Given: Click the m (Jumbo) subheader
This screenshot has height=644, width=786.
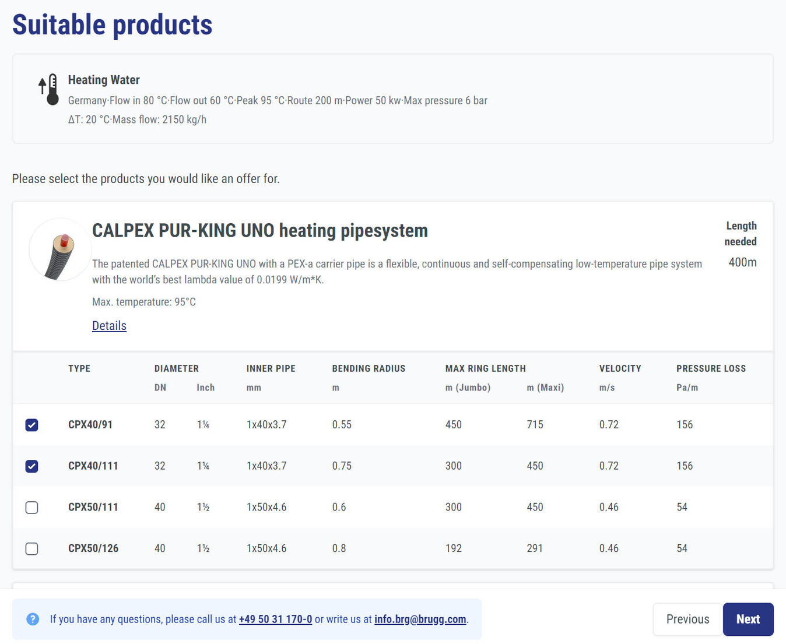Looking at the screenshot, I should [468, 388].
